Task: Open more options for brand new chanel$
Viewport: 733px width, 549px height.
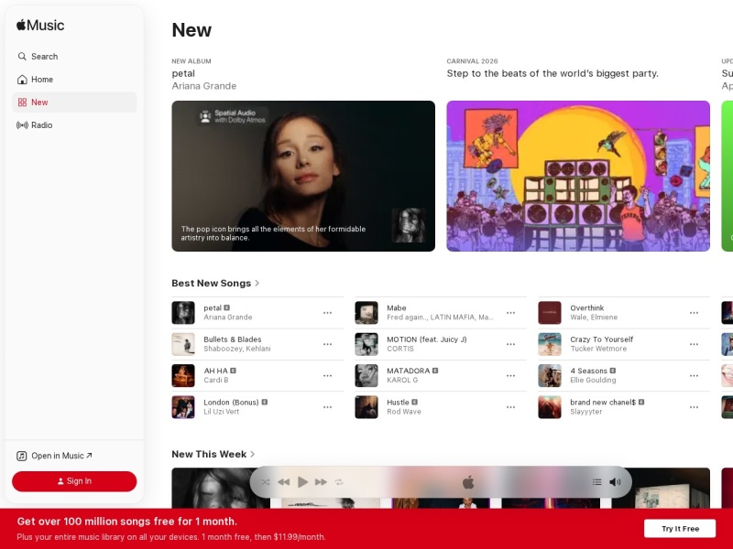Action: [694, 407]
